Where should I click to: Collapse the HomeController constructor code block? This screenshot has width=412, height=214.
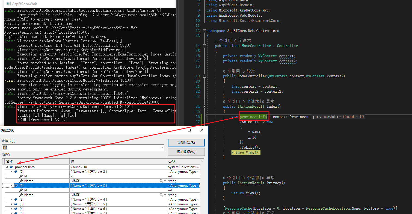205,76
